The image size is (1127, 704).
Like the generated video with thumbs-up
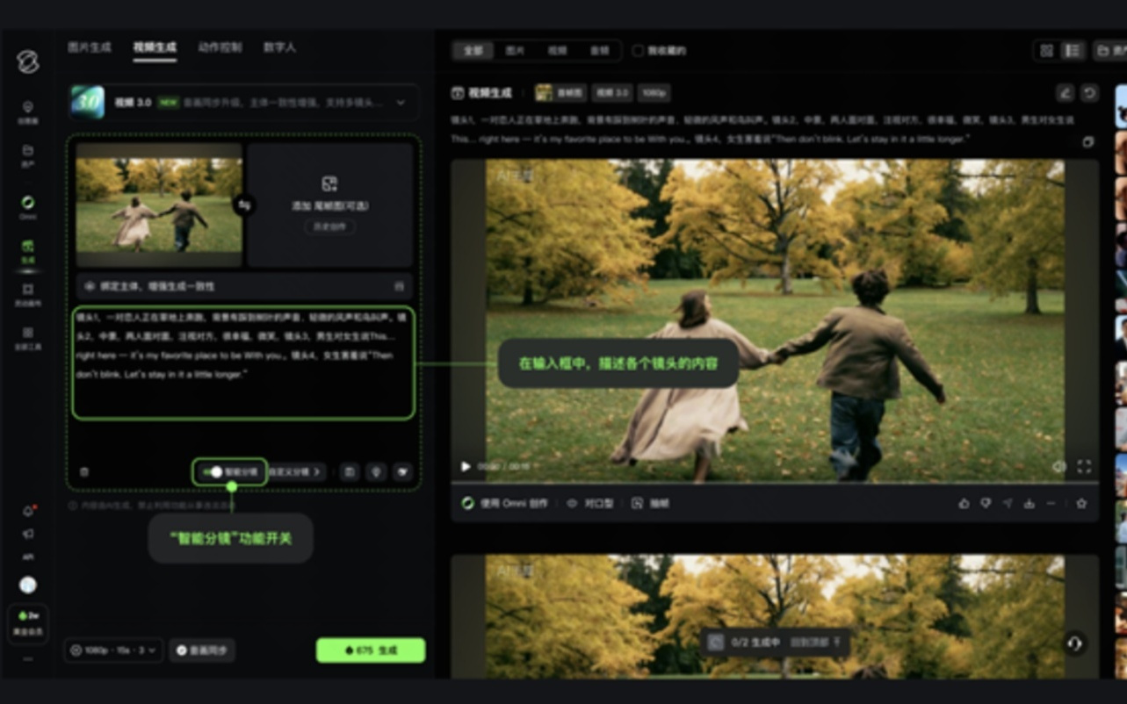pos(964,504)
